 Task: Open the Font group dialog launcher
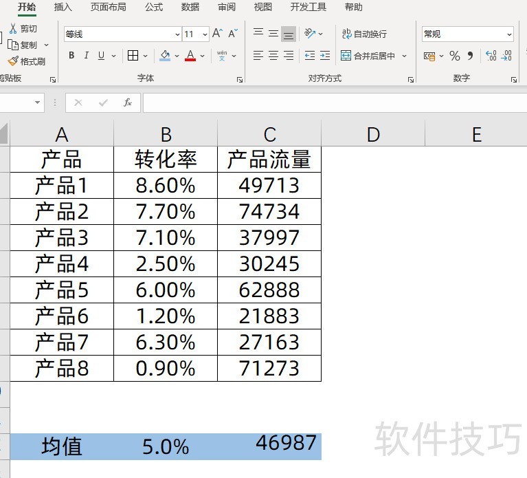point(240,80)
